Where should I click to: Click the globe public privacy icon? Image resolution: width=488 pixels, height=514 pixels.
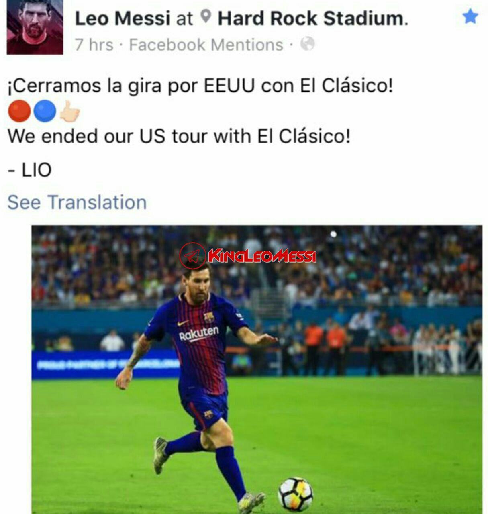pos(307,44)
